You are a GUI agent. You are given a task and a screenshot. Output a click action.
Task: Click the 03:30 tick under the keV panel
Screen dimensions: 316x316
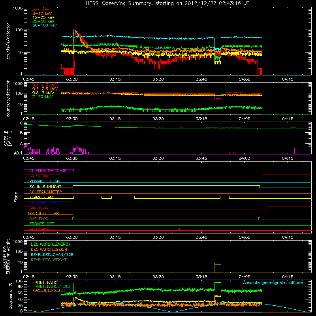point(158,79)
